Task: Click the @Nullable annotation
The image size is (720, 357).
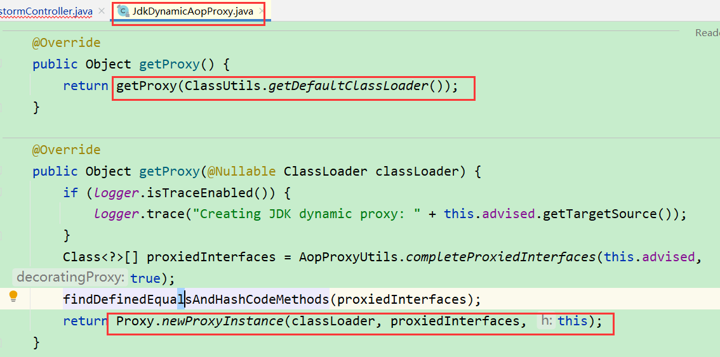Action: [241, 171]
